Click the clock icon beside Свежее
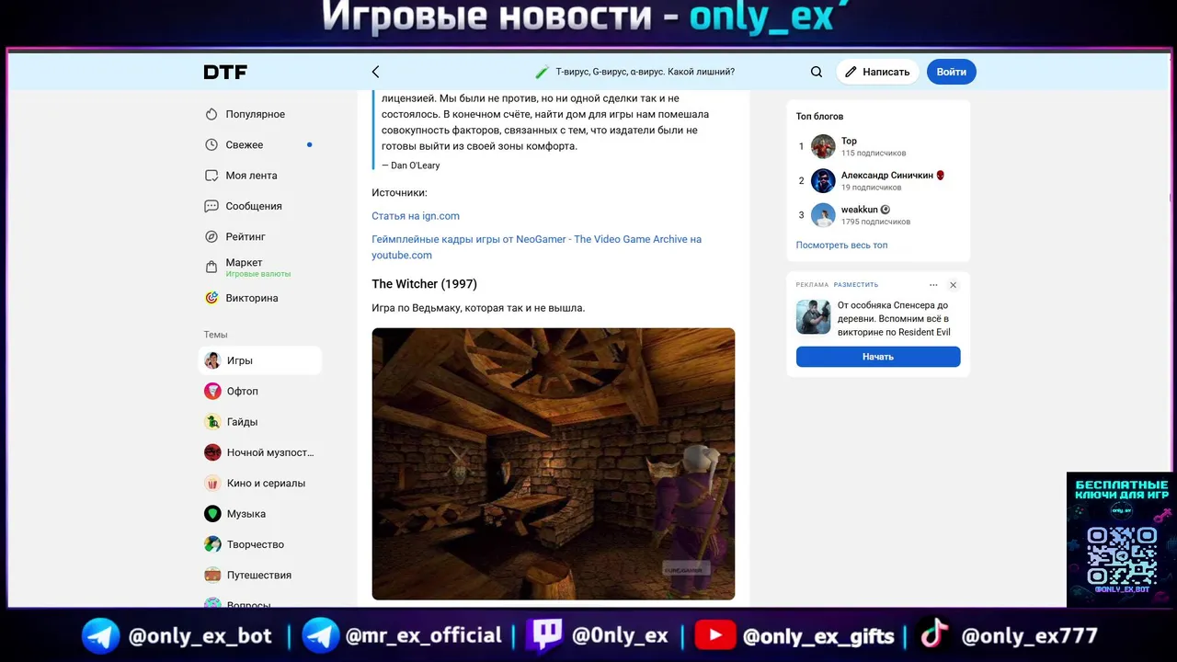 [211, 144]
